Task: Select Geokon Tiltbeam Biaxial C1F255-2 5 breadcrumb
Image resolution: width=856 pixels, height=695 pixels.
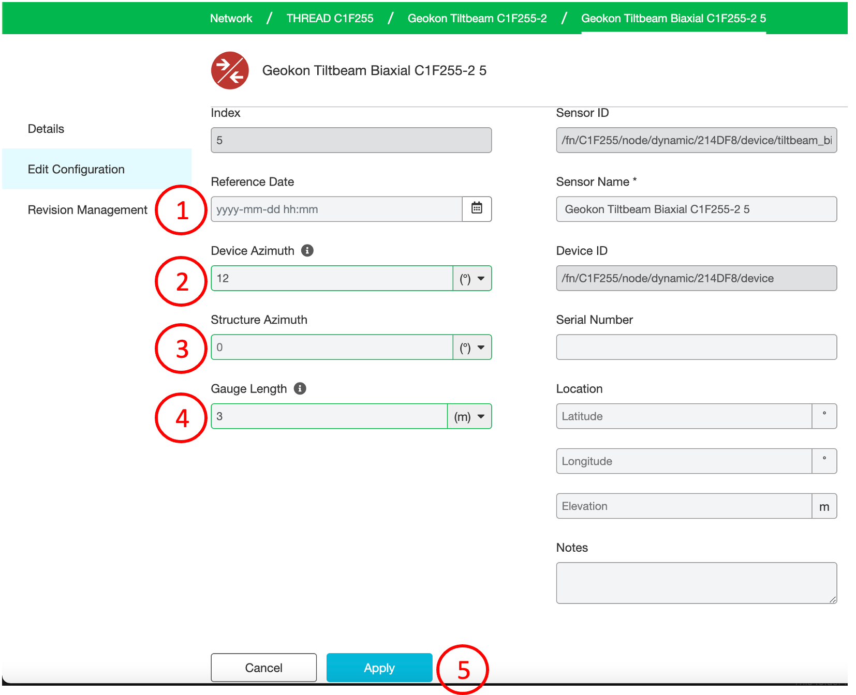Action: (x=673, y=18)
